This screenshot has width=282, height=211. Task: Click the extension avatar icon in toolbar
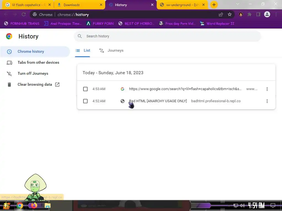[x=241, y=14]
